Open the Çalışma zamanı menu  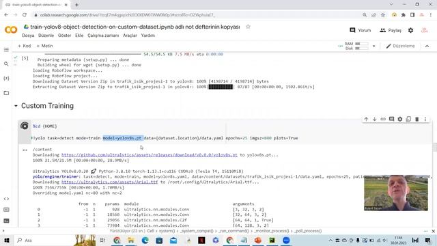point(103,36)
